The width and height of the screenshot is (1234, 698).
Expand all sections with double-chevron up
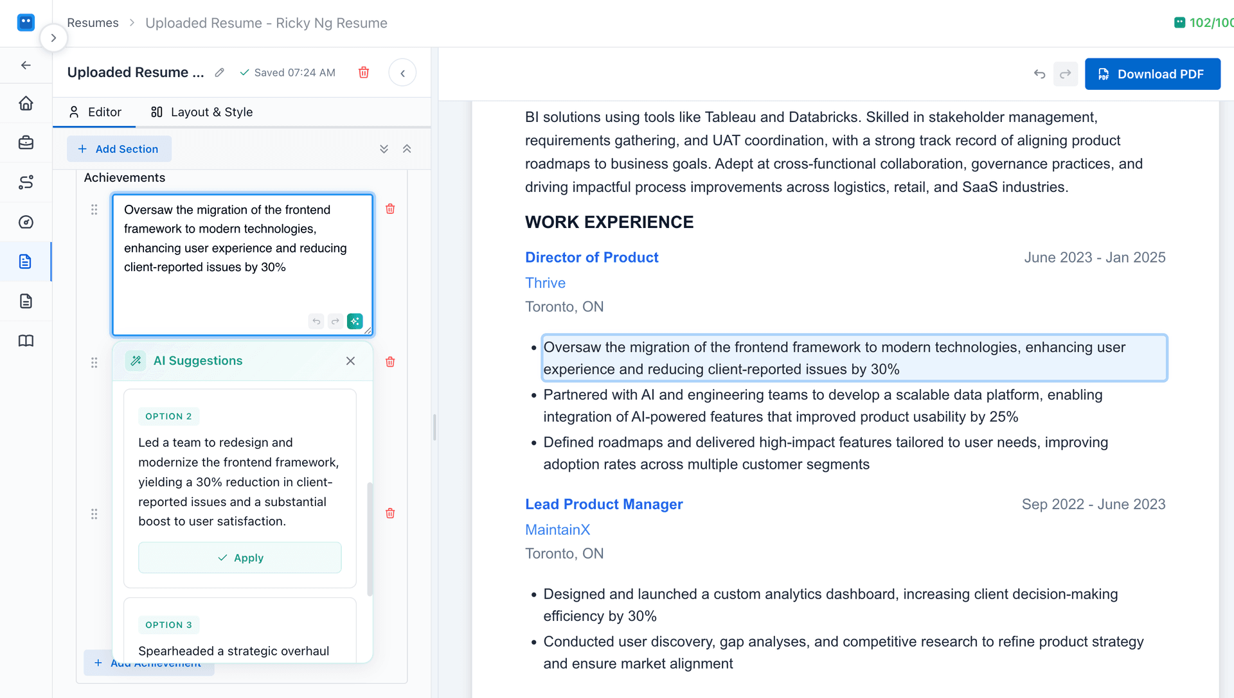click(x=407, y=148)
